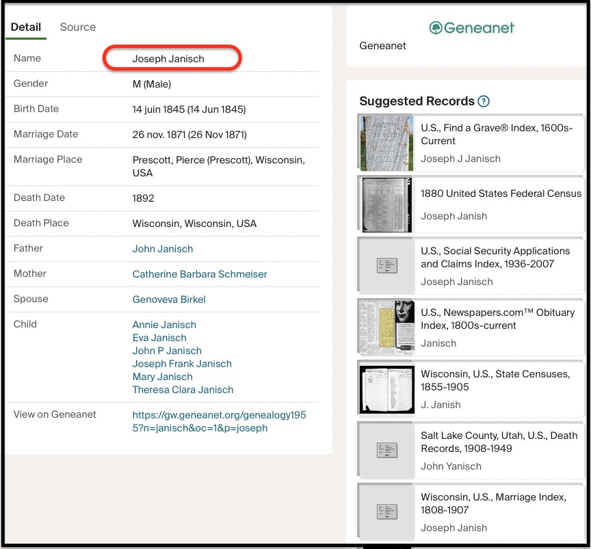Viewport: 591px width, 549px height.
Task: Open the Suggested Records help icon
Action: pos(483,101)
